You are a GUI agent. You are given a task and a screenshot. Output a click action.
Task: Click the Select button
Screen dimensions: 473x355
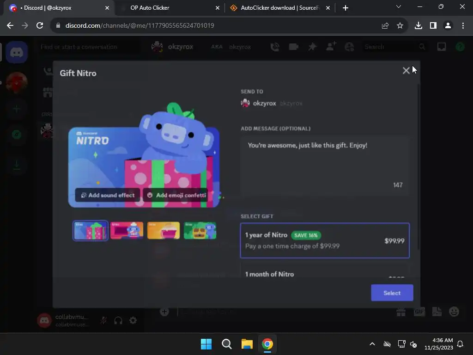click(x=392, y=293)
